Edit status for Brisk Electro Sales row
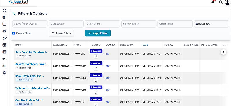The image size is (231, 106). pos(96,81)
